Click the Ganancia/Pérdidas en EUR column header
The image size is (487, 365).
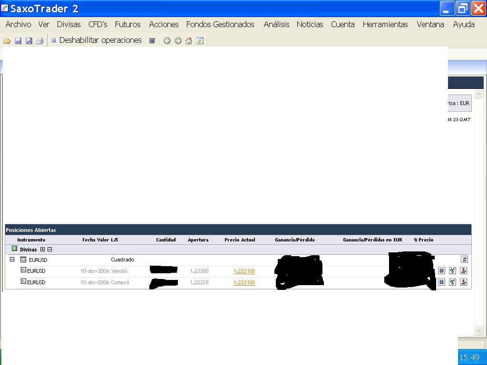click(x=373, y=240)
